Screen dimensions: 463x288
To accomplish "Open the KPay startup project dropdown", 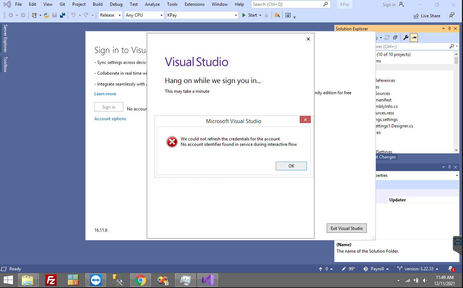I will [202, 15].
